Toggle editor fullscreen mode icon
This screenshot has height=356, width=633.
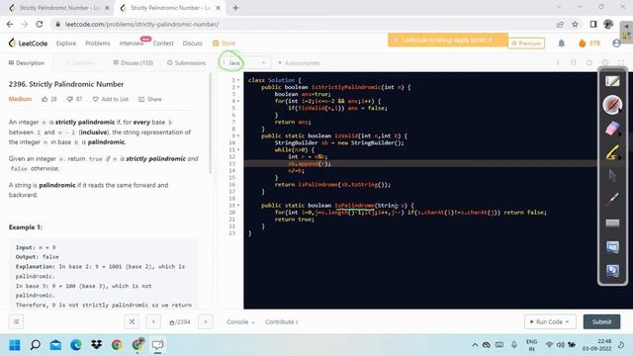point(621,63)
